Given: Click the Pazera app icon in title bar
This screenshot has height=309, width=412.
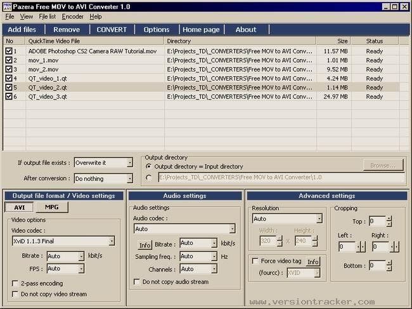Looking at the screenshot, I should (x=7, y=6).
